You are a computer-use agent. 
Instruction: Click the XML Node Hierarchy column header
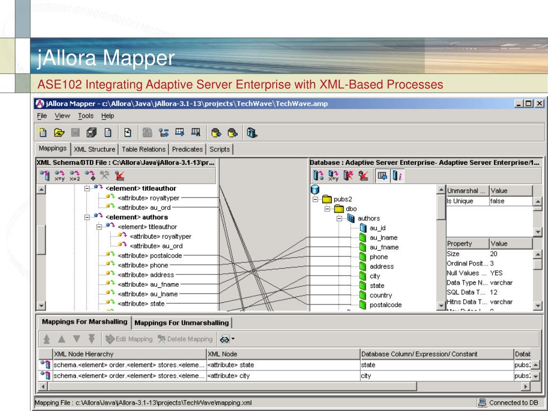coord(130,354)
